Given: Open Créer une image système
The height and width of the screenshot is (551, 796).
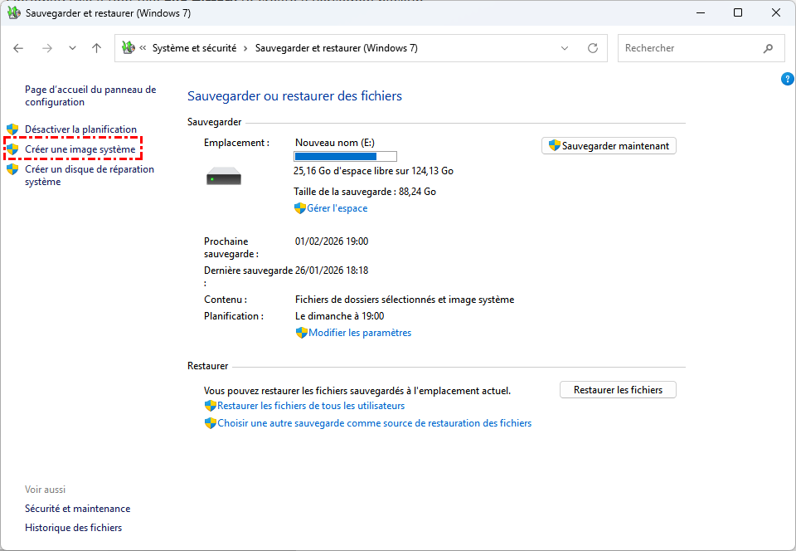Looking at the screenshot, I should click(x=80, y=149).
